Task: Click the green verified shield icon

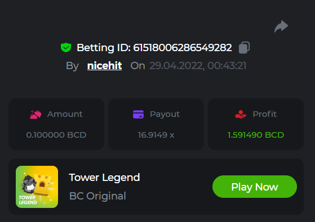Action: [x=66, y=47]
